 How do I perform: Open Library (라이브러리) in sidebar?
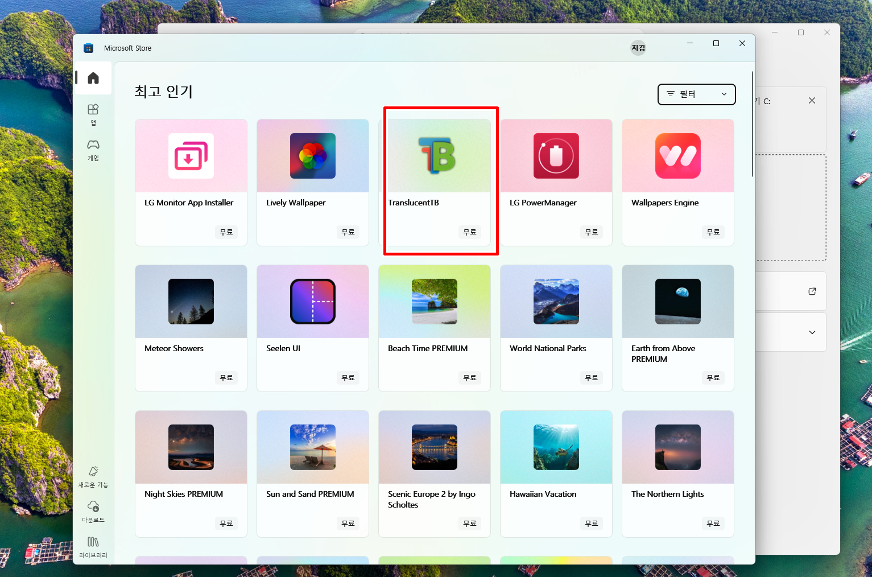[93, 547]
